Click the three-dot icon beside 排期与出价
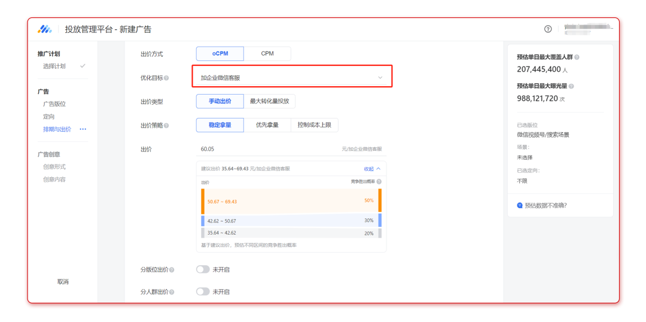This screenshot has height=322, width=646. pyautogui.click(x=83, y=129)
